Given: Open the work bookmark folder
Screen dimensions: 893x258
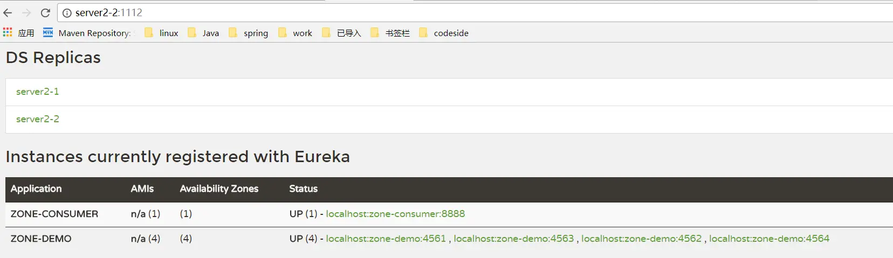Looking at the screenshot, I should coord(295,33).
